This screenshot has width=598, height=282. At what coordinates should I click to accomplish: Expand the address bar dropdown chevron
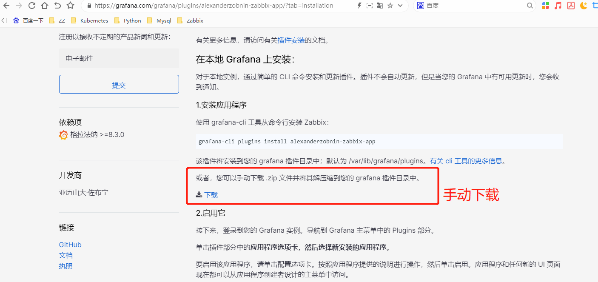(x=400, y=6)
